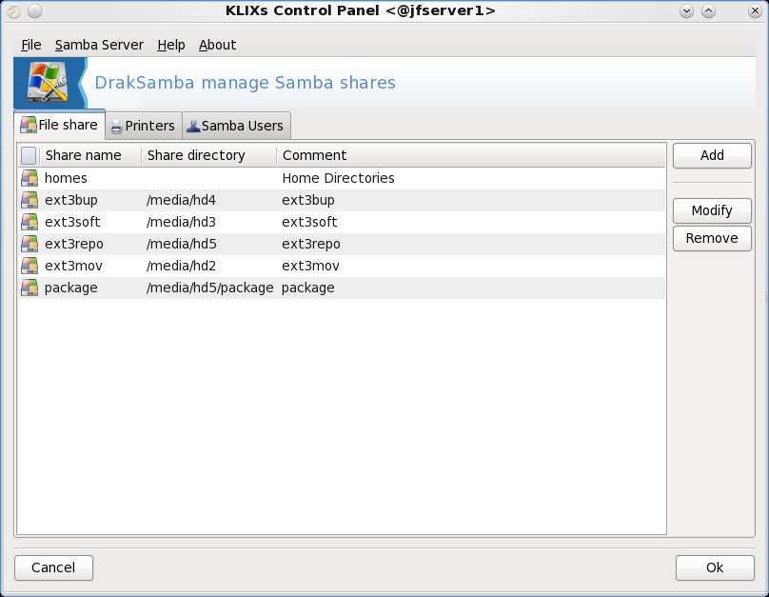Click the Remove button
Image resolution: width=769 pixels, height=597 pixels.
tap(712, 238)
